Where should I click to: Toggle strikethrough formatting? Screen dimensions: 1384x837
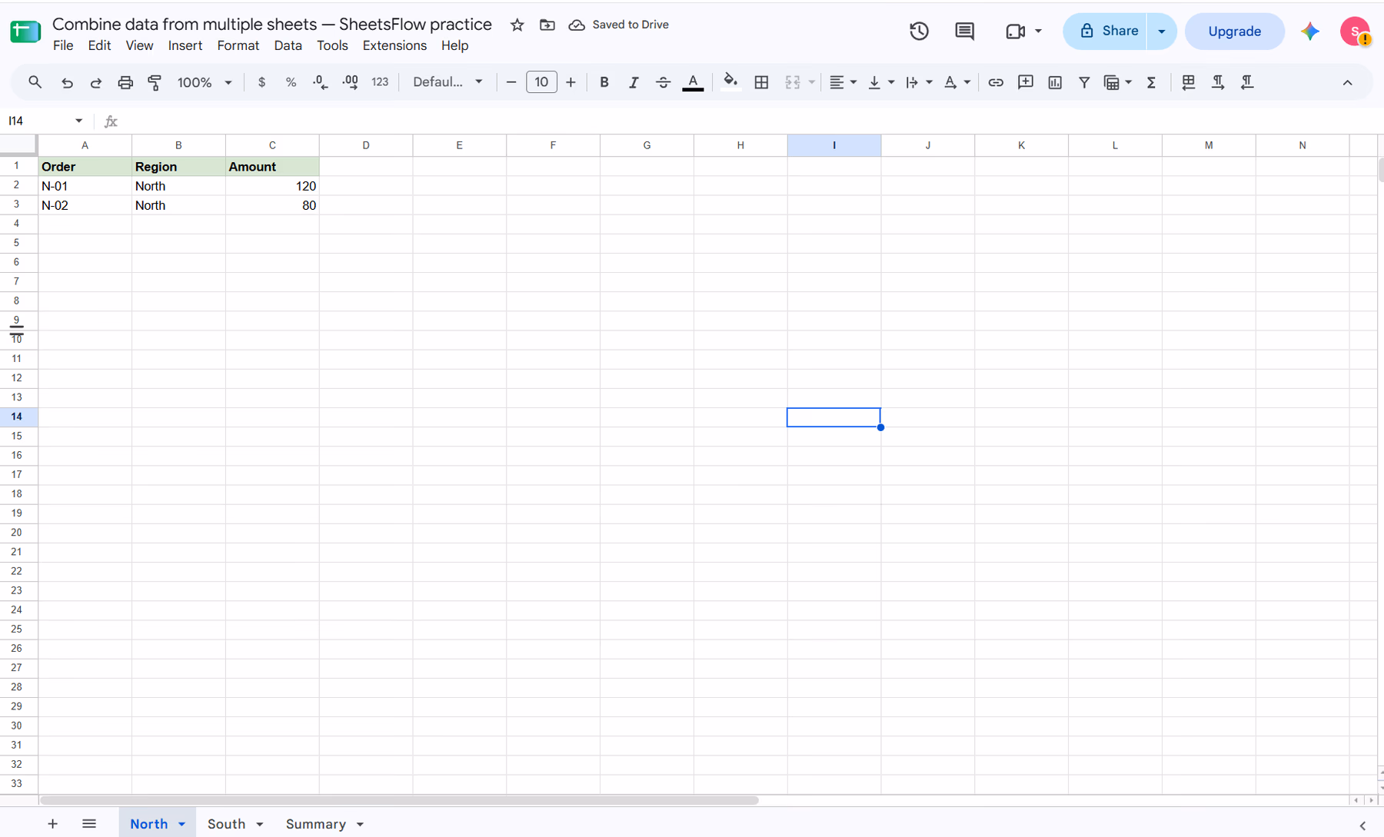[663, 82]
